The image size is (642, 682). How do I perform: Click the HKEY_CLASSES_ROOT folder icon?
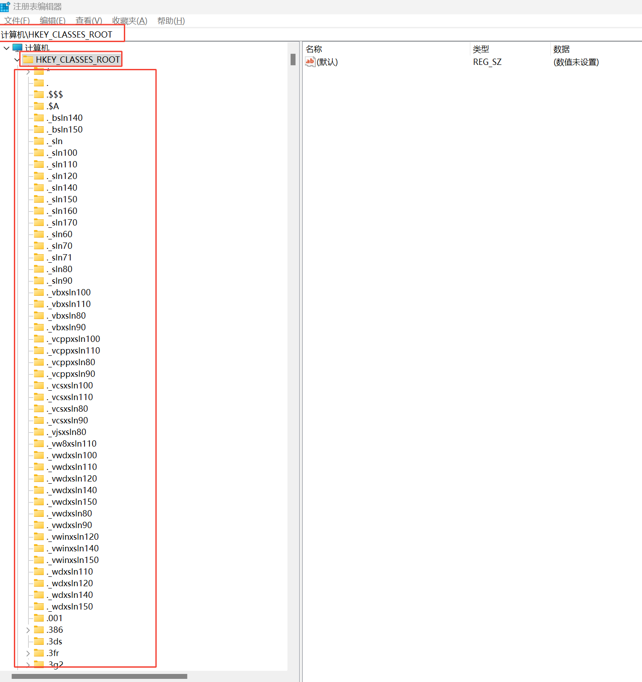tap(28, 60)
